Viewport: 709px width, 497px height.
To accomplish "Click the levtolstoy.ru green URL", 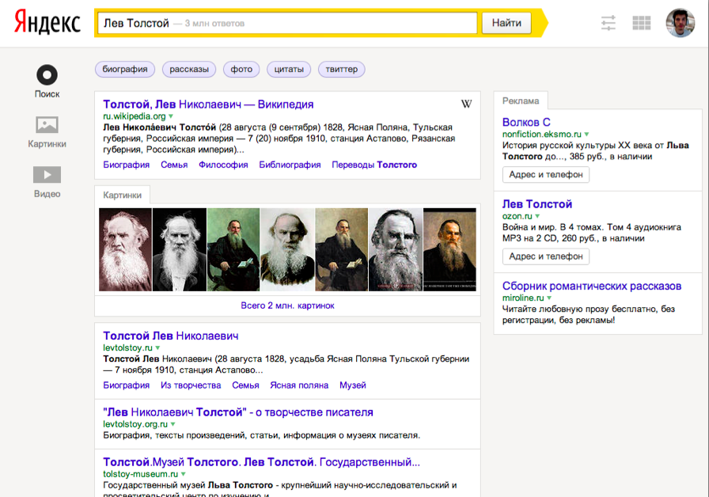I will (128, 347).
